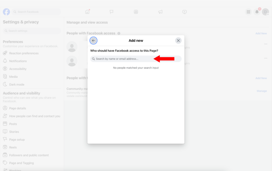Open Reaction preferences settings

(32, 53)
